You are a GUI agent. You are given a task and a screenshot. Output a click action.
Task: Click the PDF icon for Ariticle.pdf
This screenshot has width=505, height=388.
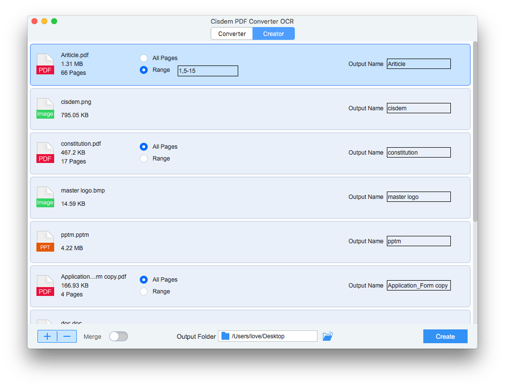[45, 64]
